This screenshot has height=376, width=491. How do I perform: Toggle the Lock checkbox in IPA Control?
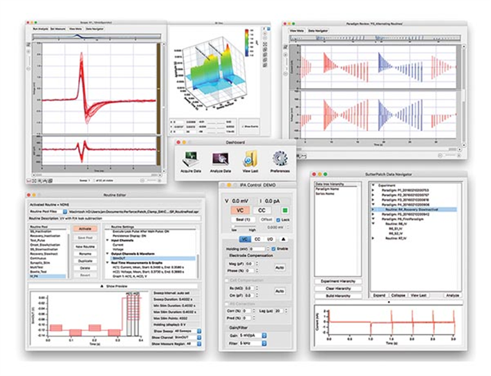[x=279, y=220]
